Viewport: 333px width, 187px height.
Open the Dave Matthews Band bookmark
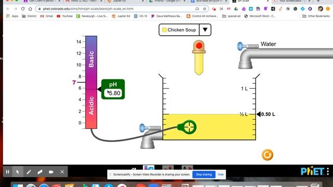click(166, 16)
